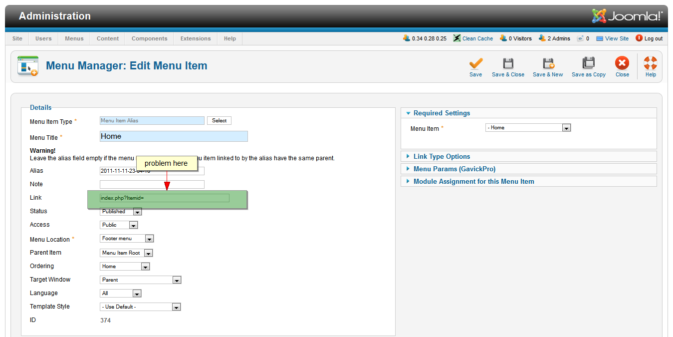Screen dimensions: 673x337
Task: Open the Menus menu
Action: pyautogui.click(x=74, y=38)
